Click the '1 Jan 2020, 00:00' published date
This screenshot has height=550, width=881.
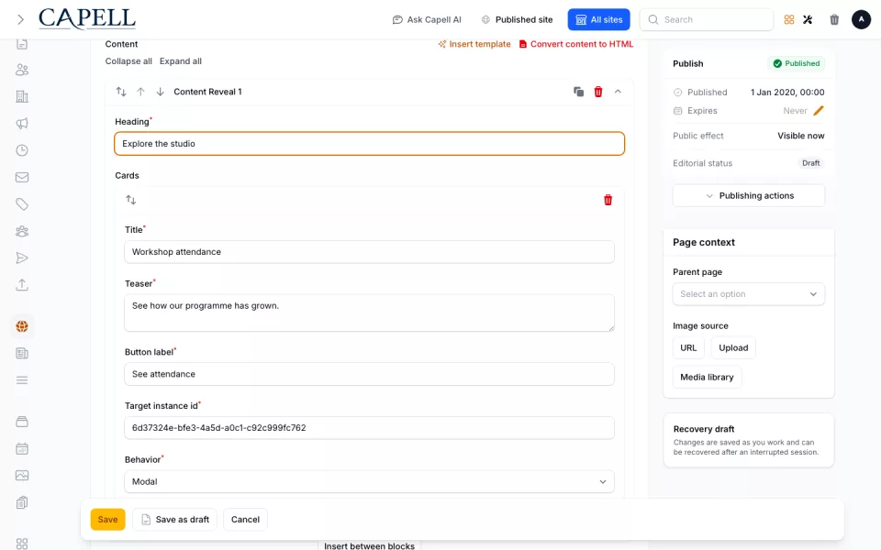pos(787,92)
